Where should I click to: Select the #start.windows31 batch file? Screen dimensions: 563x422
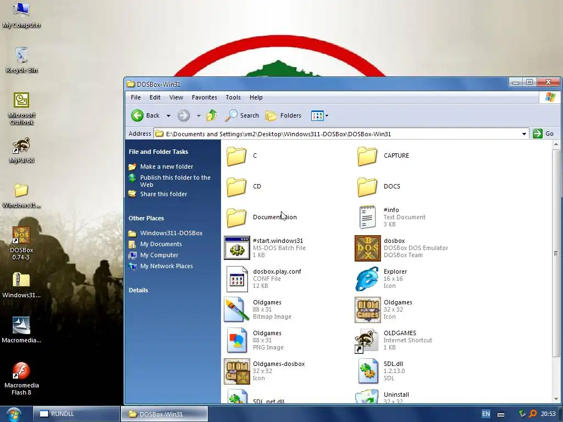(265, 248)
